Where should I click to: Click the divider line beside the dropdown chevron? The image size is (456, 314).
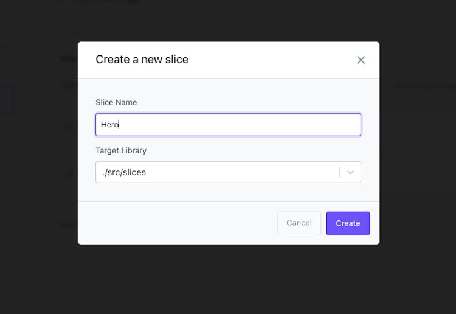pyautogui.click(x=339, y=172)
